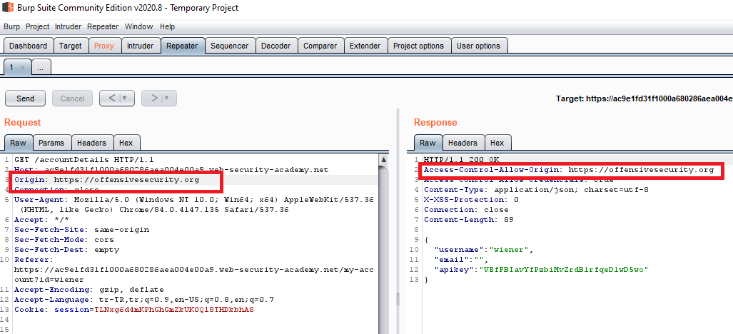This screenshot has width=733, height=334.
Task: Select the Headers tab in Response panel
Action: click(x=462, y=143)
